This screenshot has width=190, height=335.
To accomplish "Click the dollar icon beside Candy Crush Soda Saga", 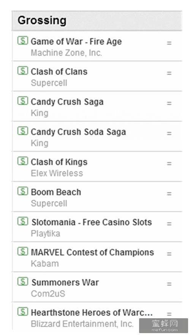I will [x=22, y=131].
